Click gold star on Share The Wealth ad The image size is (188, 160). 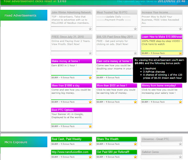[x=135, y=144]
